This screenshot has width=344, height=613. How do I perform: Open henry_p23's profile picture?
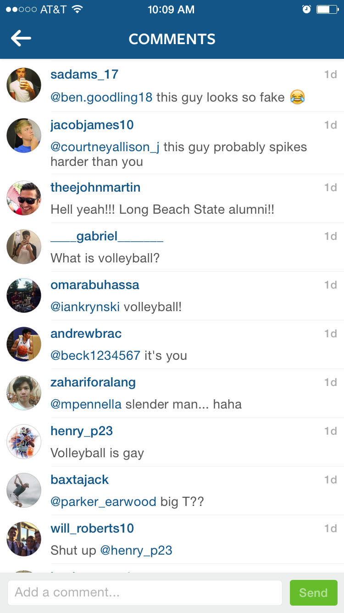[24, 442]
